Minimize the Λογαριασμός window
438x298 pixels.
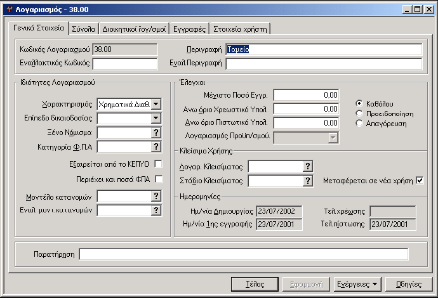click(x=407, y=10)
